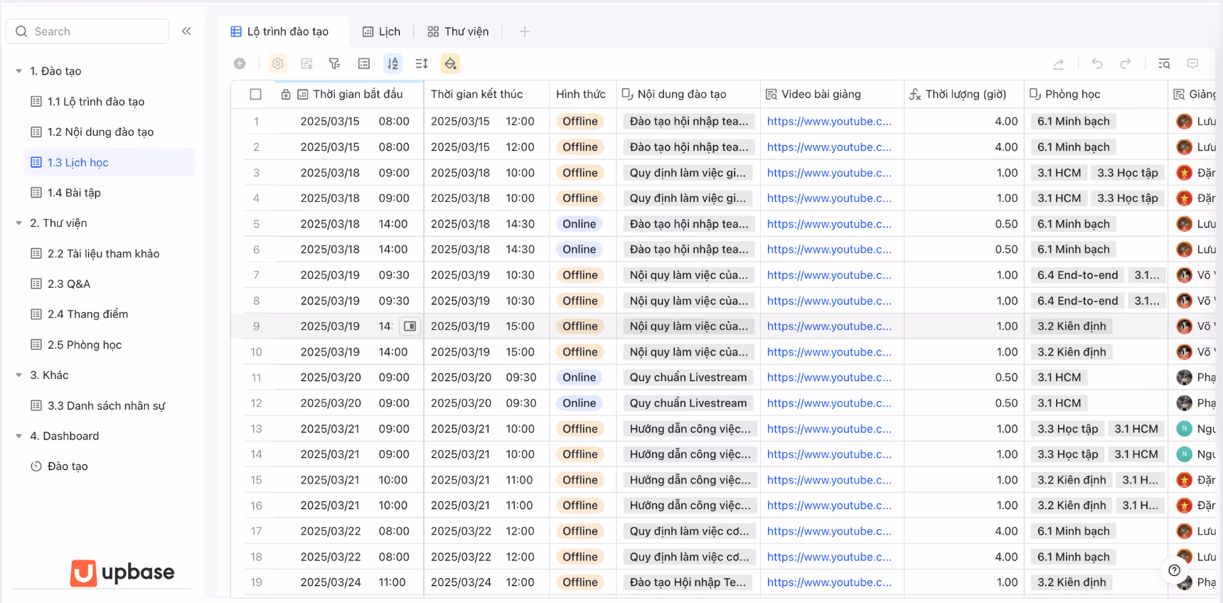Click the row 2 start date 2025/03/15
The width and height of the screenshot is (1223, 603).
330,147
